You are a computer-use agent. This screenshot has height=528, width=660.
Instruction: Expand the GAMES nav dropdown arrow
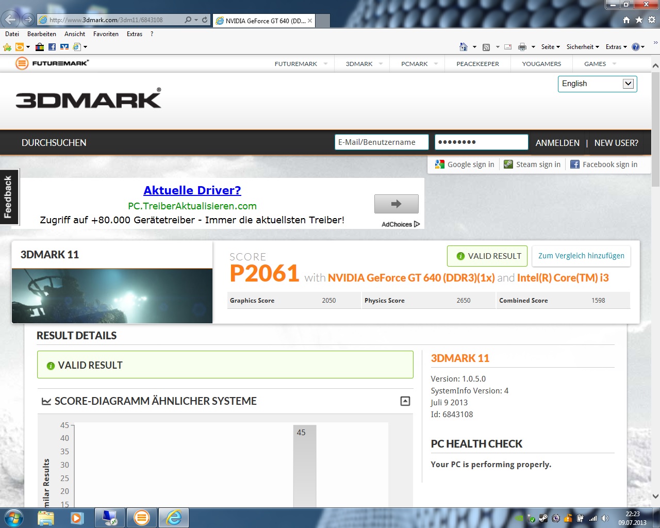point(614,64)
